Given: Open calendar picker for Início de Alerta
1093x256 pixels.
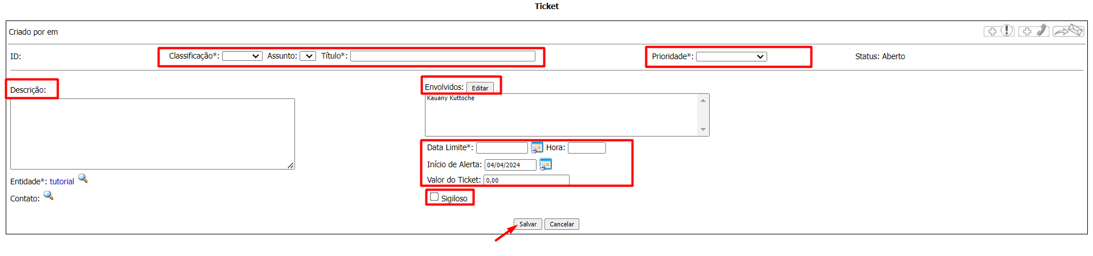Looking at the screenshot, I should [545, 164].
